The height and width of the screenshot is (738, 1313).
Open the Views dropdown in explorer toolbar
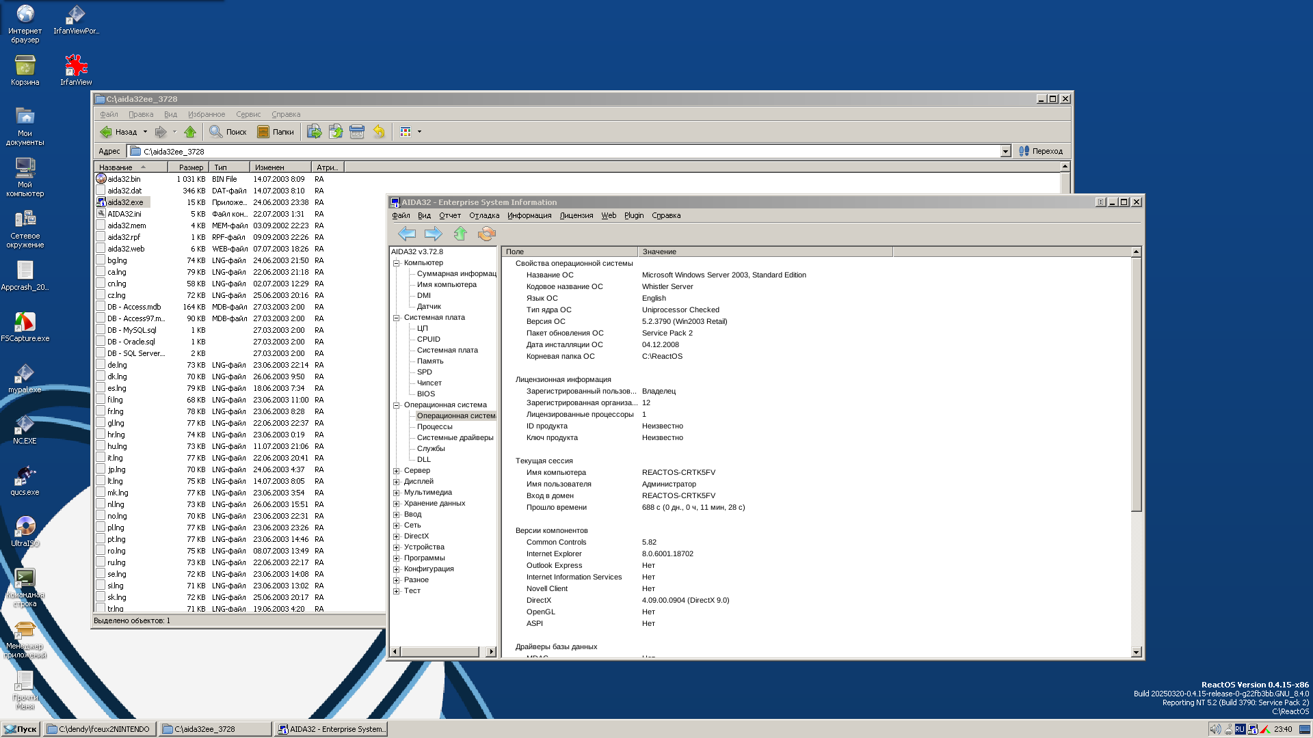419,132
